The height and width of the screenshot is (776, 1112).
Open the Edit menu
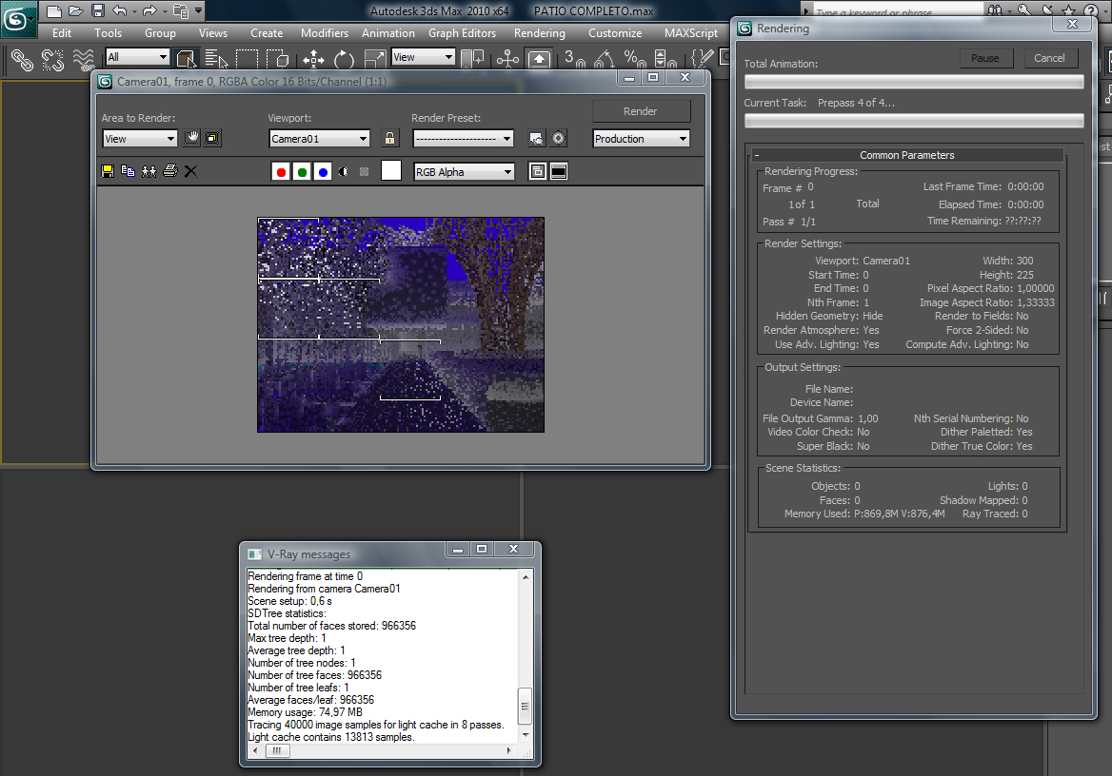coord(62,32)
